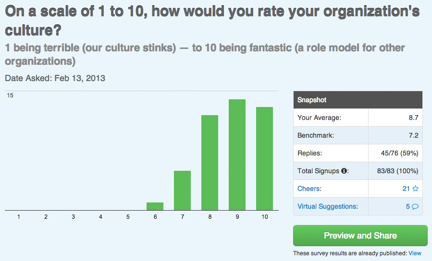The width and height of the screenshot is (432, 261).
Task: Click the survey question title heading
Action: point(212,21)
